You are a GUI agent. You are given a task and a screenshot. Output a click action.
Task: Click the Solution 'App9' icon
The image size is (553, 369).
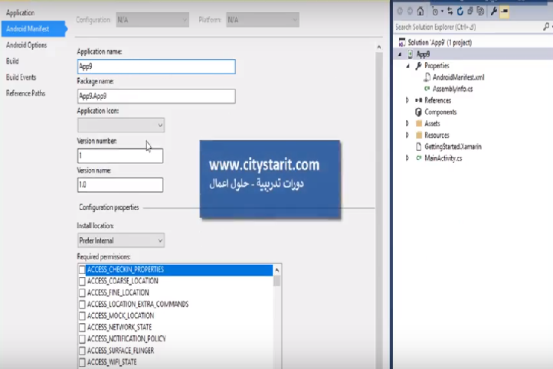(x=401, y=42)
